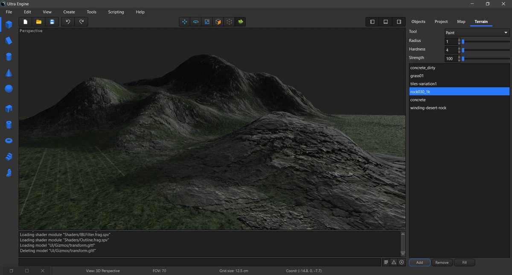Select rock030_1k material in the list
The height and width of the screenshot is (275, 512).
[x=459, y=91]
